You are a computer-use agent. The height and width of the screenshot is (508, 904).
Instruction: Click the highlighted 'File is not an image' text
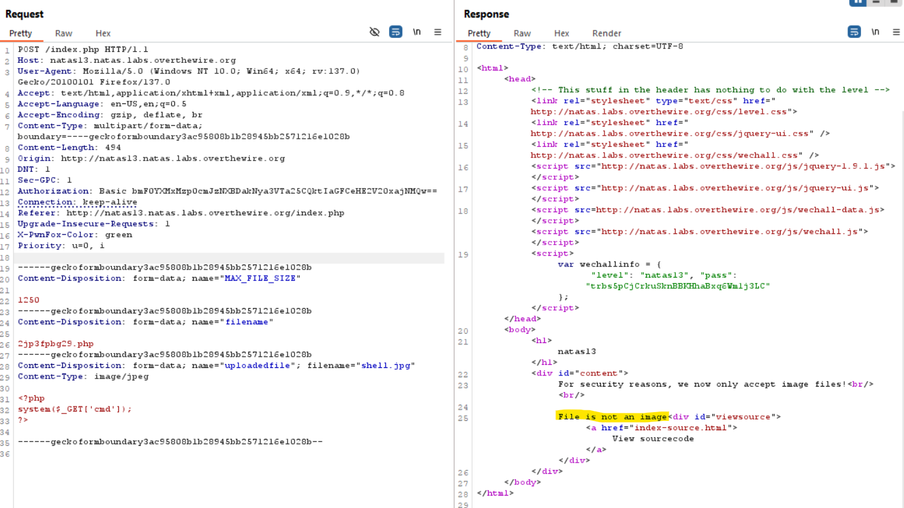pos(612,416)
